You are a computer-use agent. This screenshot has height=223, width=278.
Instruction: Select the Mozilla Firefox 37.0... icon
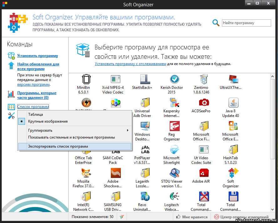coord(86,173)
